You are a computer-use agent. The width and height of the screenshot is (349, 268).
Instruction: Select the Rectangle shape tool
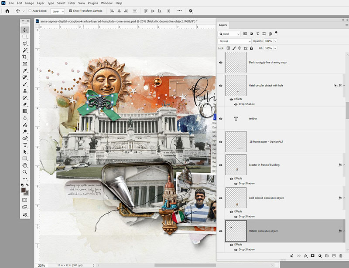[25, 158]
